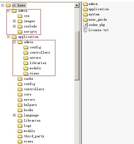Screen dimensions: 134x144
Task: Click the scrollbar up arrow button
Action: [77, 5]
